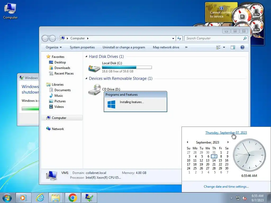Viewport: 271px width, 203px height.
Task: Click the Local Disk capacity bar
Action: tap(127, 67)
